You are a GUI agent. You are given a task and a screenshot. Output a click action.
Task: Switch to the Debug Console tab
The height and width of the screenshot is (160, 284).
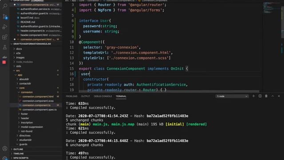tap(103, 96)
